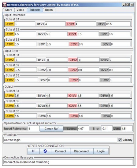Click the B2V2 input field

(x=57, y=70)
